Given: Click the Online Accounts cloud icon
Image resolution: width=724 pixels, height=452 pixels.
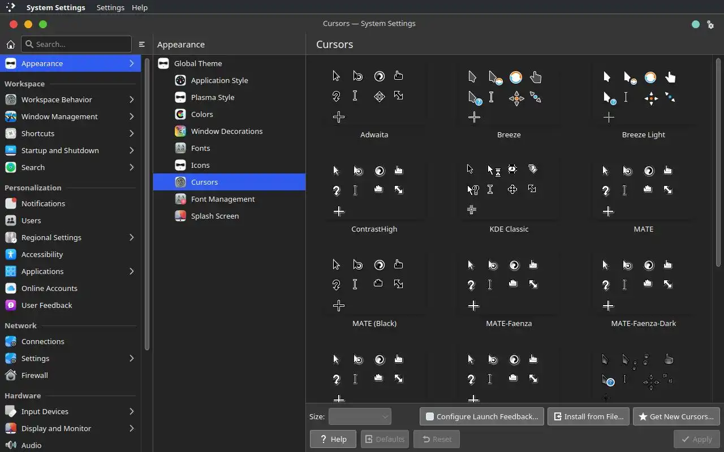Looking at the screenshot, I should click(10, 288).
